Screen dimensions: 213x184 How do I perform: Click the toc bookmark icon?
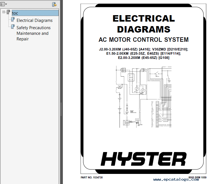[x=8, y=12]
